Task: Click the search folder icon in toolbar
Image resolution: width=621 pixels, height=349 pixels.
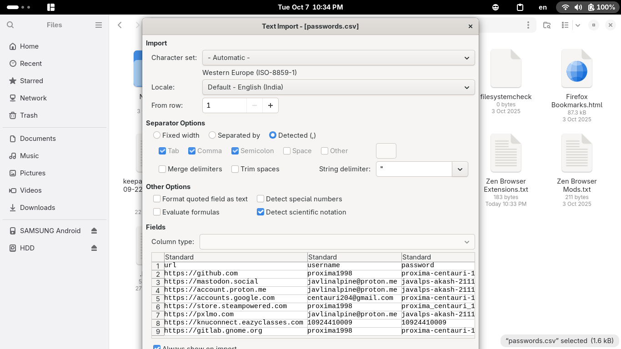Action: coord(547,25)
